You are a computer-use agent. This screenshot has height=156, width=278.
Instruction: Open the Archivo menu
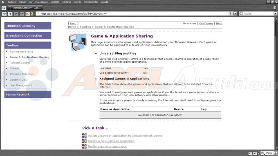coord(12,2)
